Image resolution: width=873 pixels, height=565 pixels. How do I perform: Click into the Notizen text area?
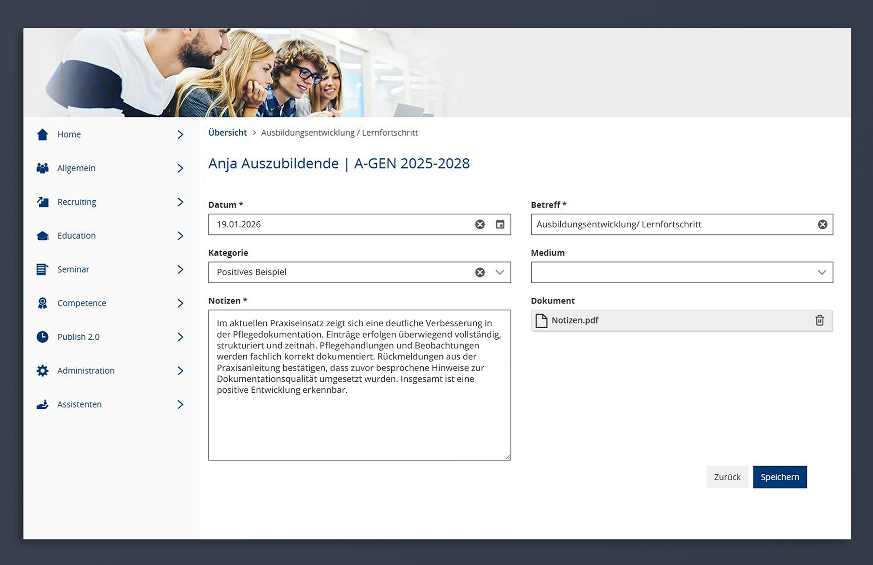(359, 425)
